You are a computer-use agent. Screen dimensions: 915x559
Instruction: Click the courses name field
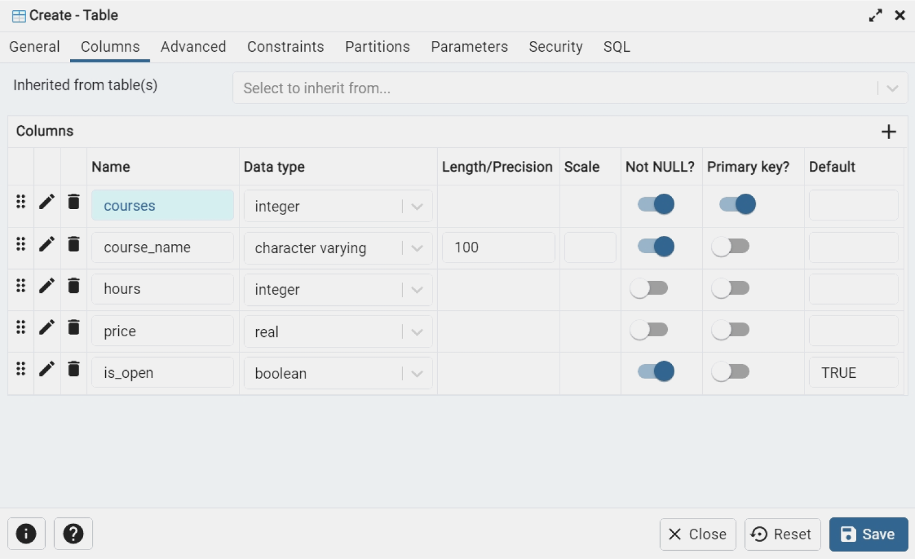pos(162,206)
